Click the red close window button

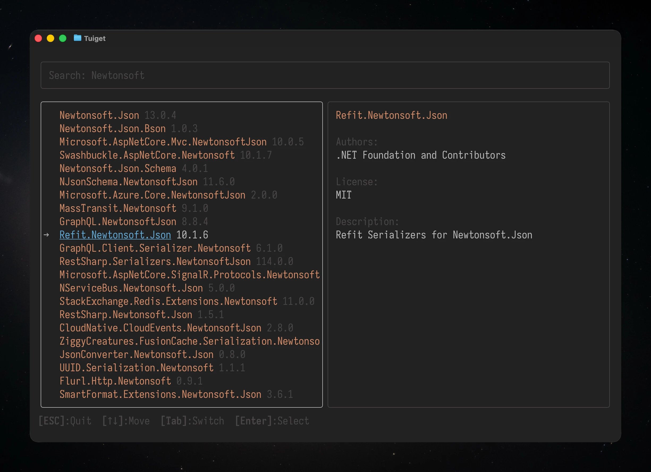(38, 38)
